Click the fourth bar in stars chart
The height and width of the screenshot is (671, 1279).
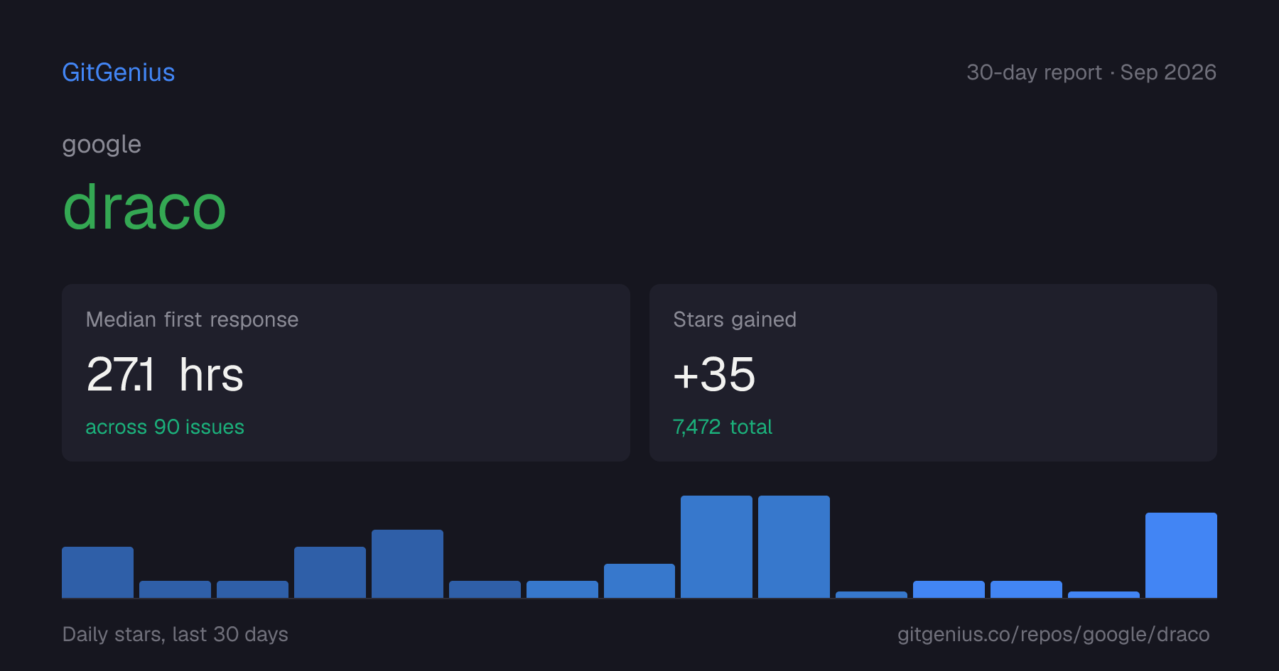(x=330, y=572)
